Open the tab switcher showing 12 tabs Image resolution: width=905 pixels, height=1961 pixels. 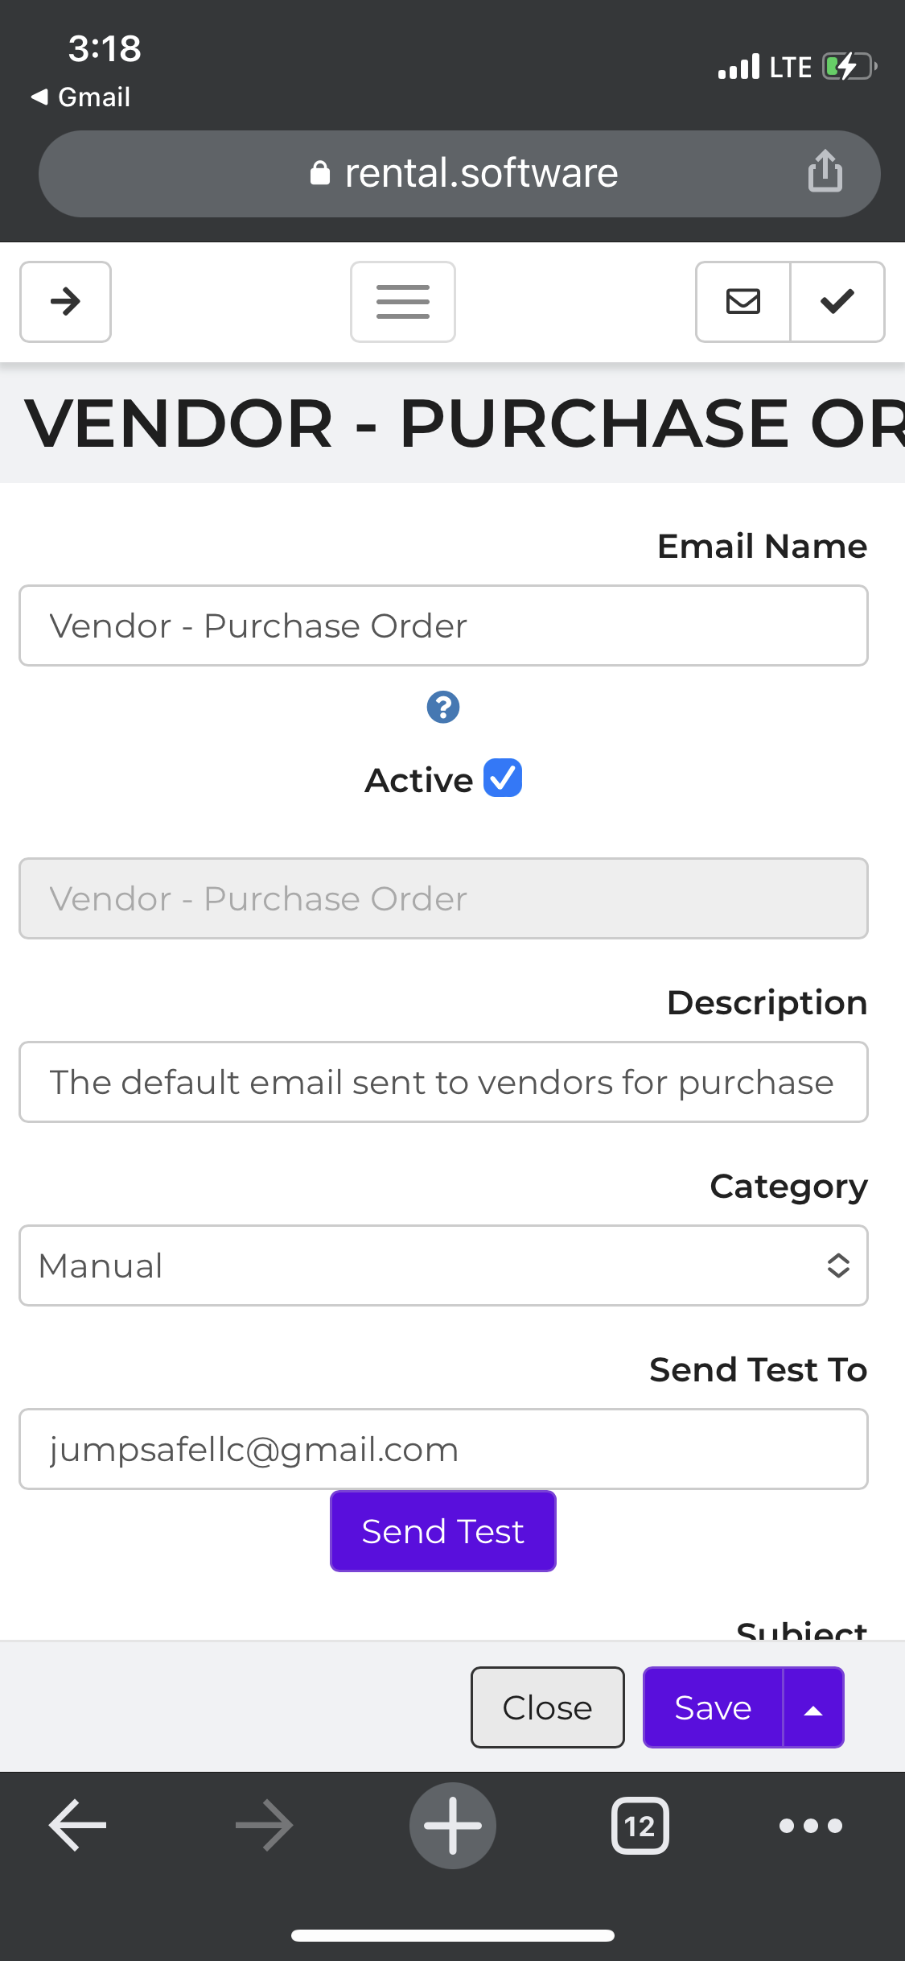pos(640,1825)
